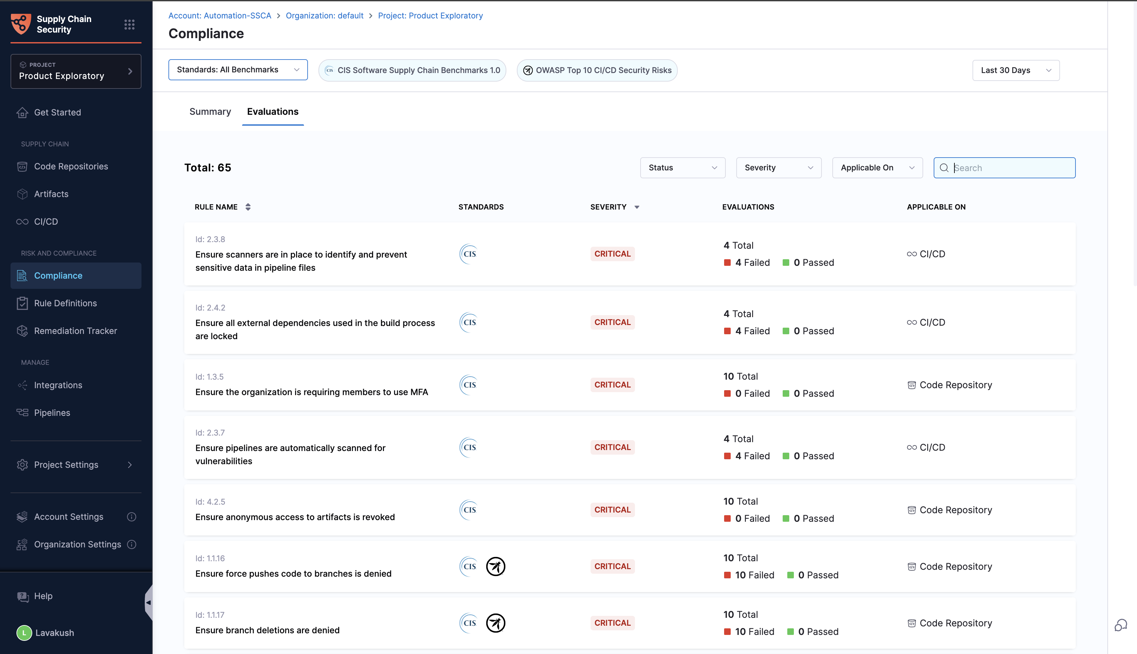Open Rule Definitions in sidebar
Viewport: 1137px width, 654px height.
click(65, 303)
